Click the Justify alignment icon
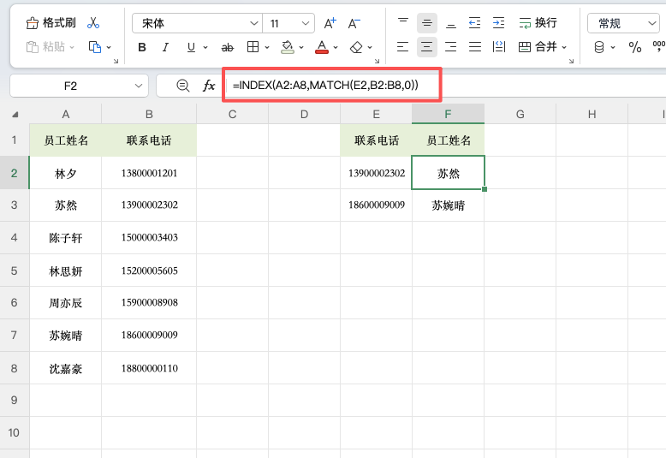 475,47
